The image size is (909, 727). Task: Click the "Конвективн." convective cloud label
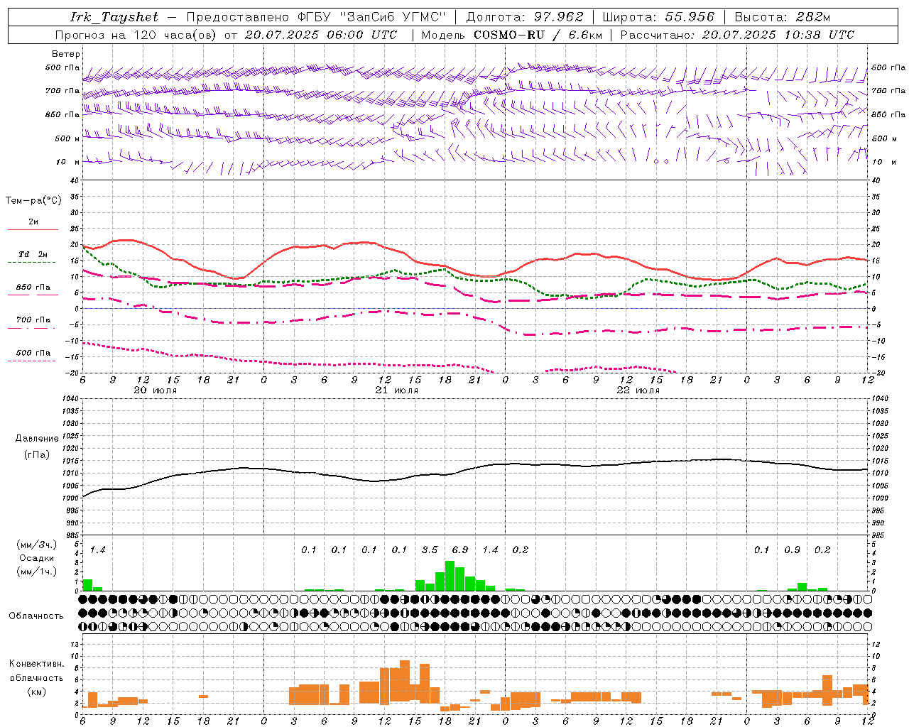[36, 664]
